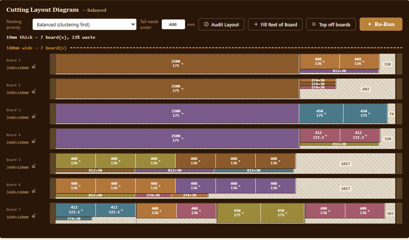Image resolution: width=409 pixels, height=240 pixels.
Task: Click the 74 waste label on Board 3
Action: (391, 114)
